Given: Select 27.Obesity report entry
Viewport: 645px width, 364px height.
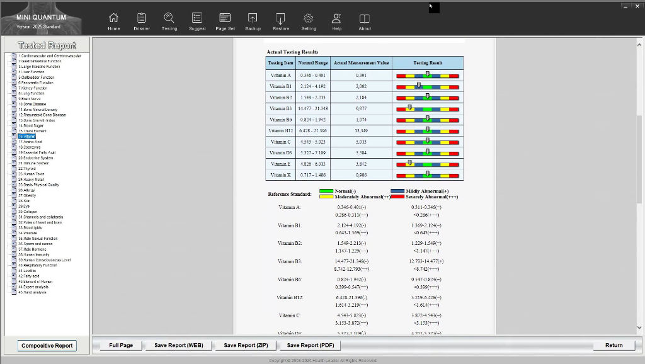Looking at the screenshot, I should click(x=27, y=195).
